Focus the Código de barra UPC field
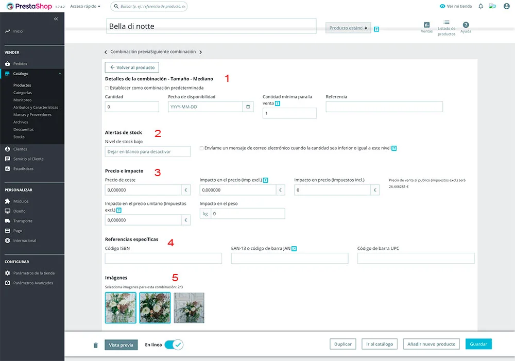Screen dimensions: 515x361 tap(416, 258)
